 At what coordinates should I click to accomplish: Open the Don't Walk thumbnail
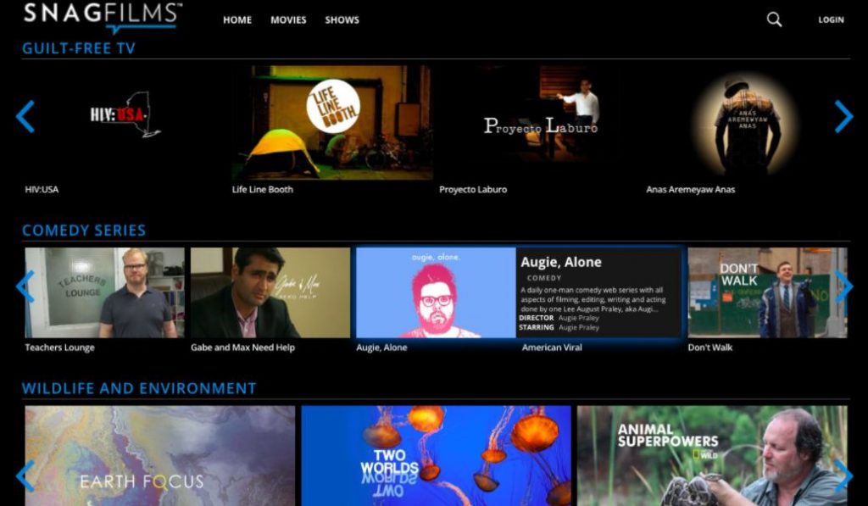[x=767, y=292]
